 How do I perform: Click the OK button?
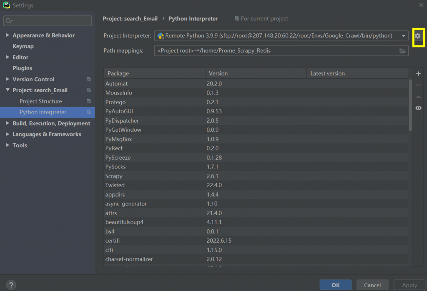click(x=336, y=285)
